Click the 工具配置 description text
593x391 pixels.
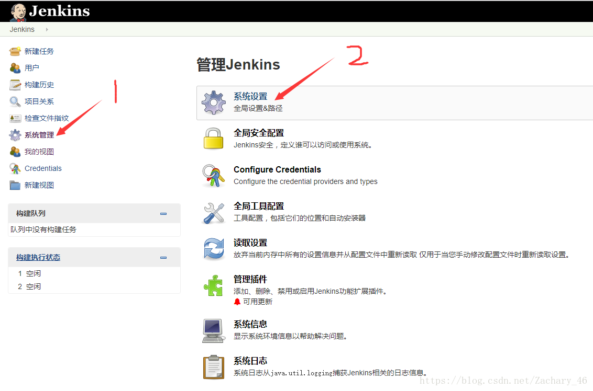point(300,218)
